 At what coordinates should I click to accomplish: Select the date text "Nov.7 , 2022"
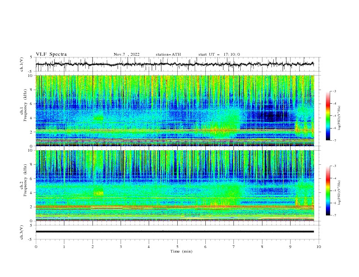tap(126, 54)
